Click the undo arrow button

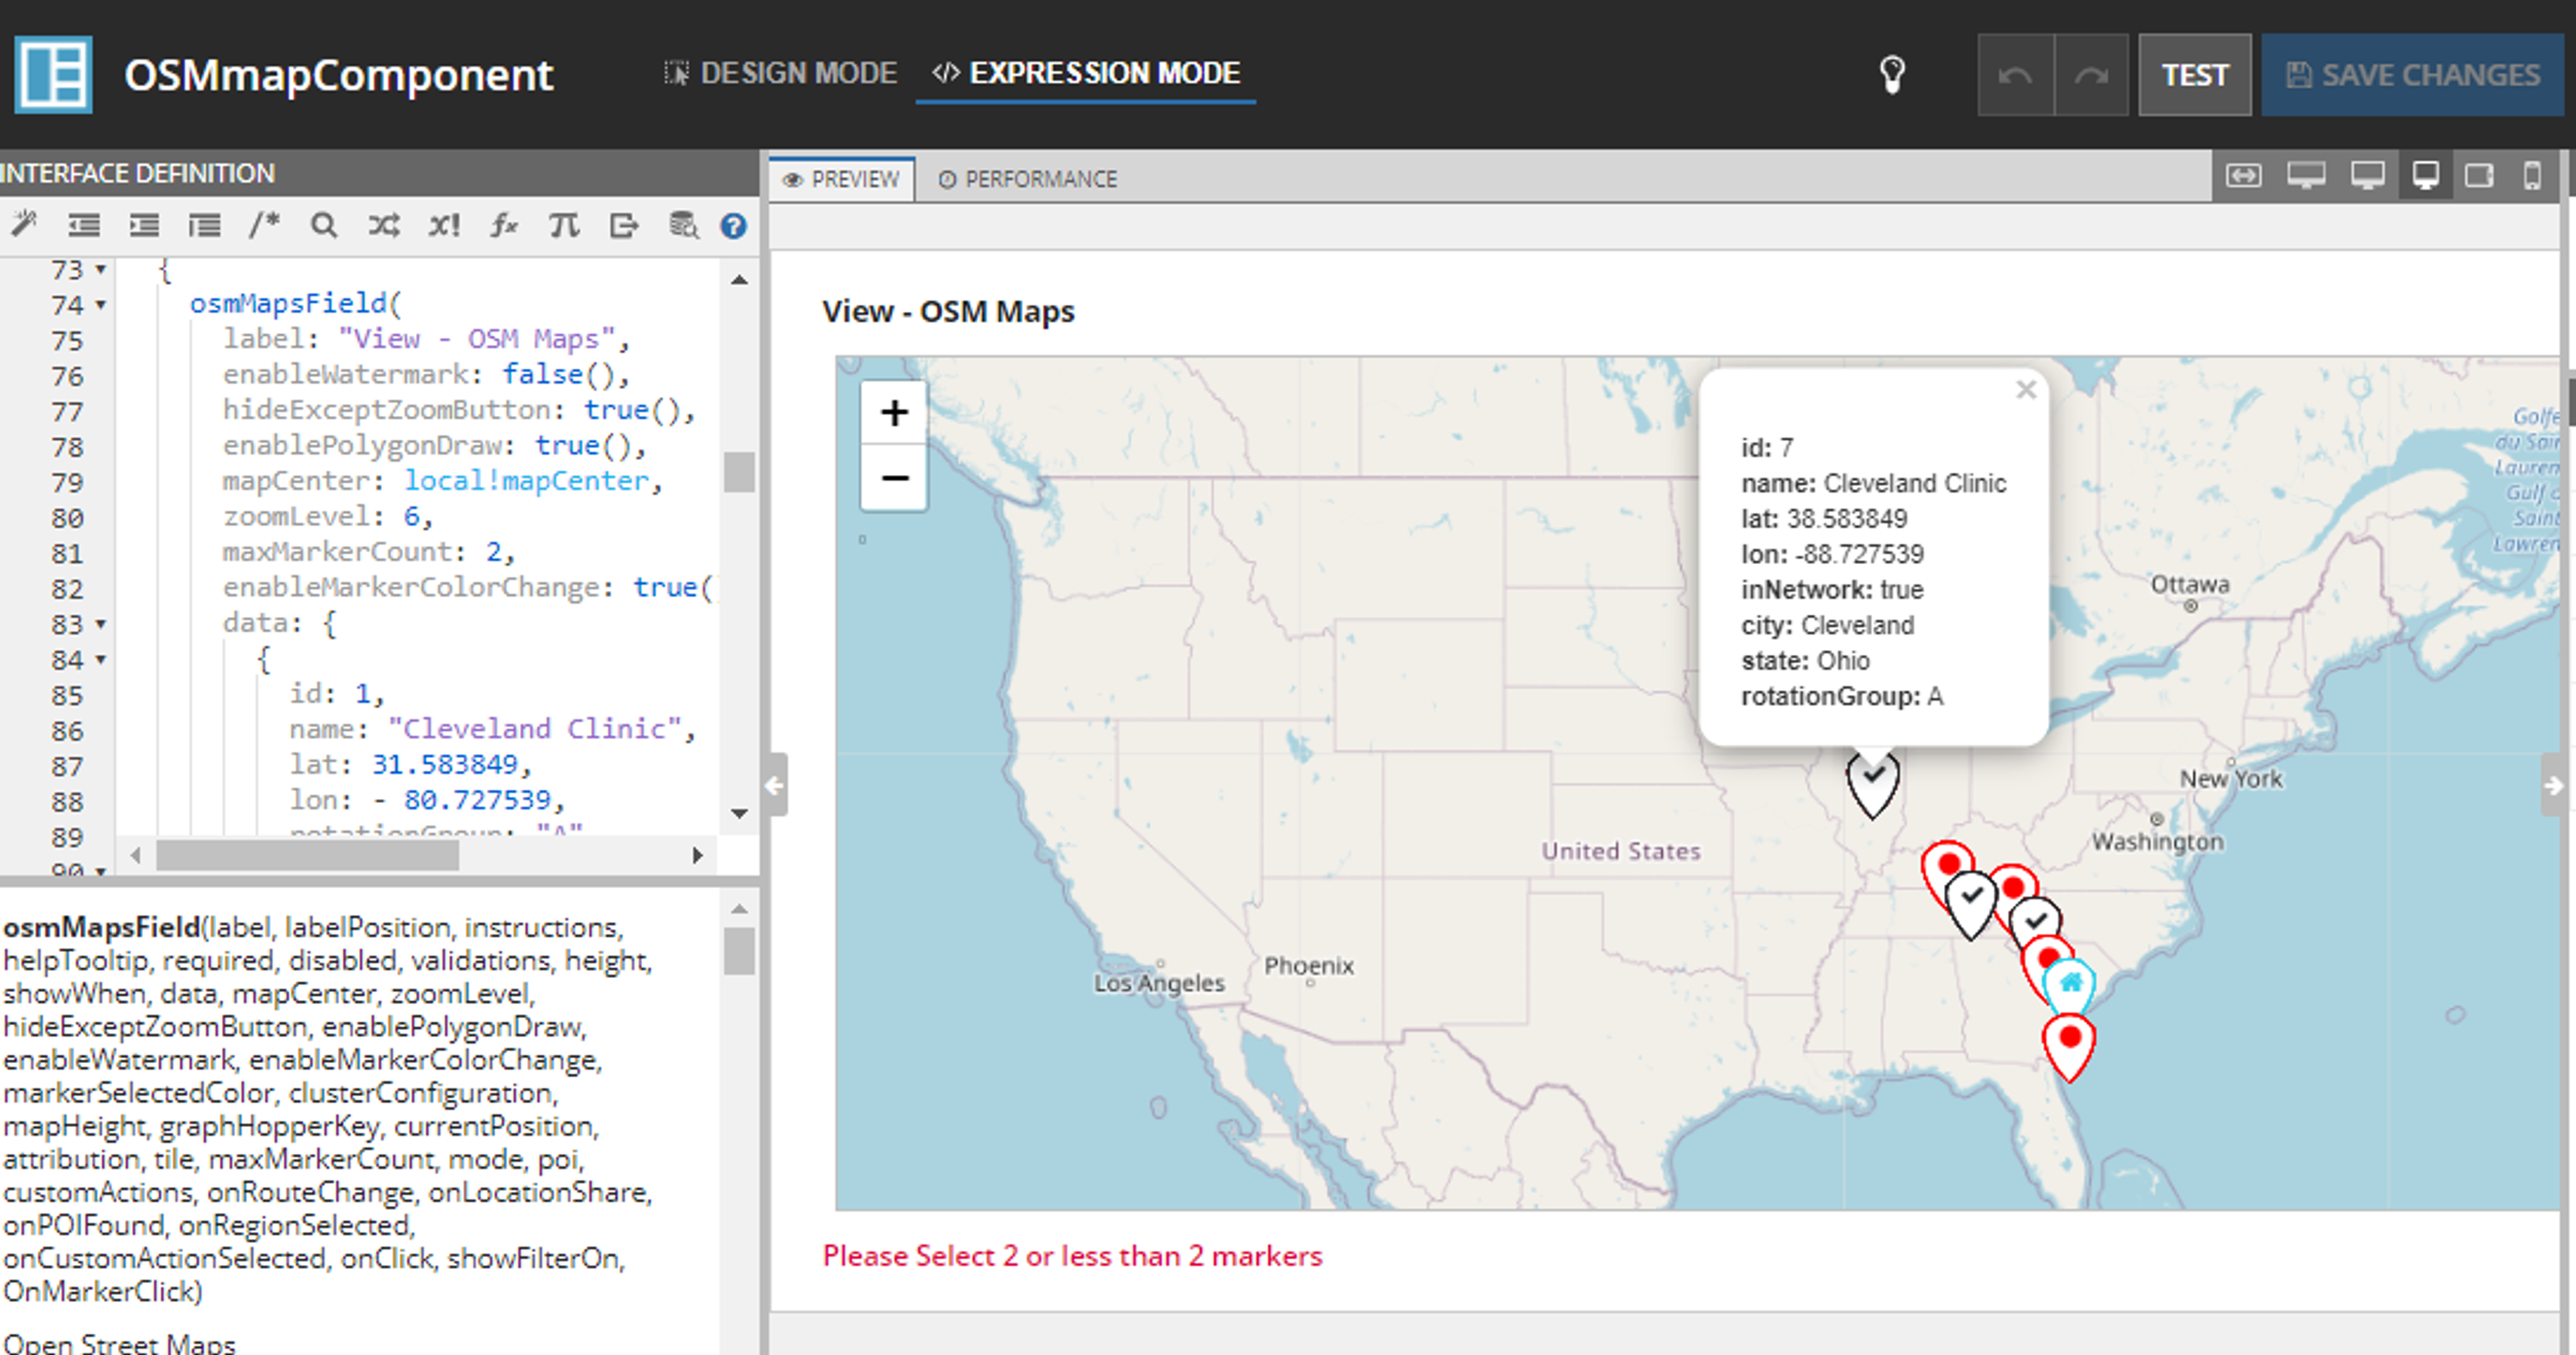point(2015,75)
